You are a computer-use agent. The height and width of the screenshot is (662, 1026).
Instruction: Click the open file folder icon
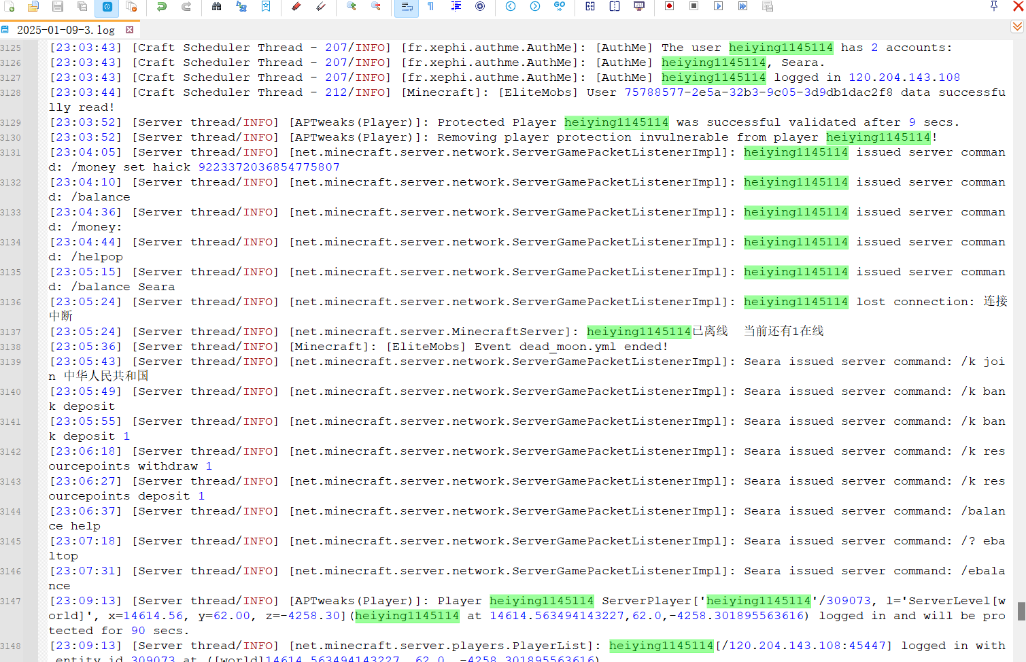[33, 7]
